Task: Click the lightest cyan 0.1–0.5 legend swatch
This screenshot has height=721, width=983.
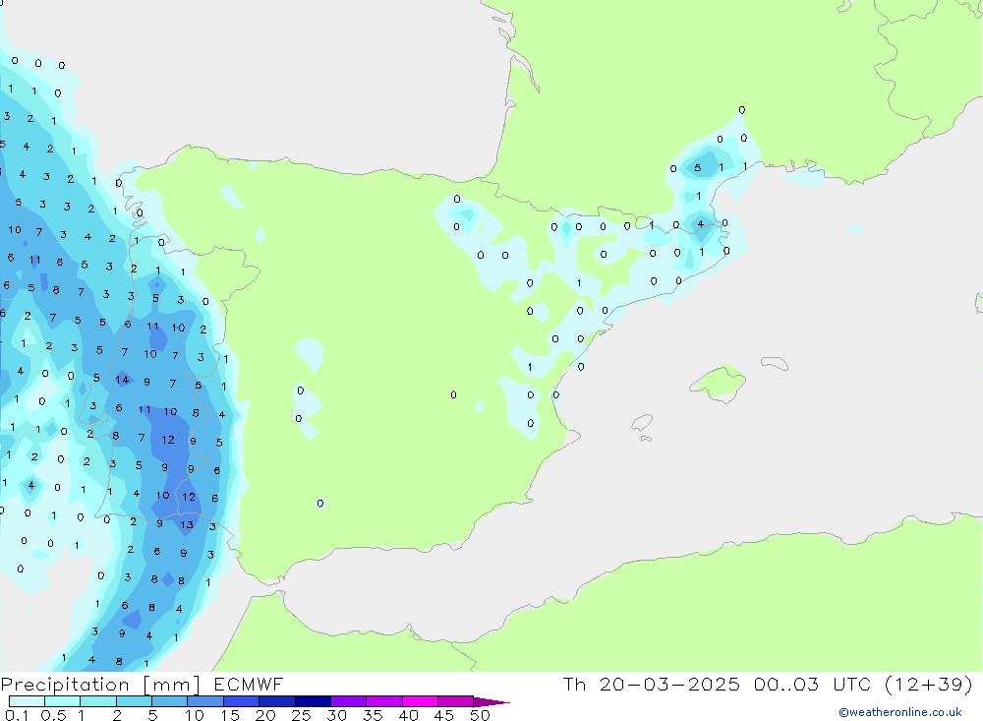Action: pyautogui.click(x=27, y=701)
